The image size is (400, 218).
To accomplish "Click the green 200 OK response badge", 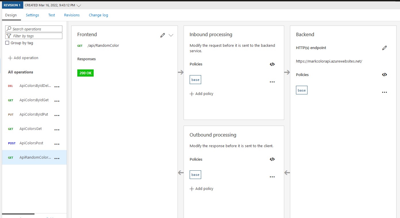I will point(85,73).
